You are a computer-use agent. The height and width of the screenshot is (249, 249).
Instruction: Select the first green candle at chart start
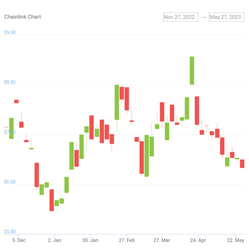11,128
